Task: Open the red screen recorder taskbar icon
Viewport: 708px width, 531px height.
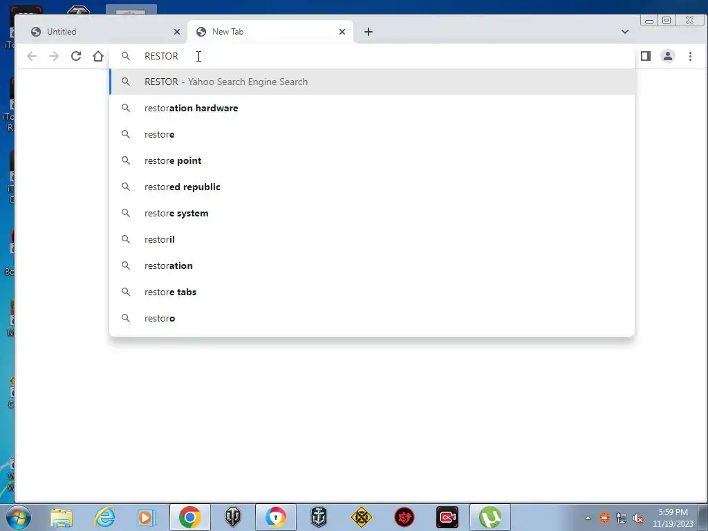Action: click(x=447, y=517)
